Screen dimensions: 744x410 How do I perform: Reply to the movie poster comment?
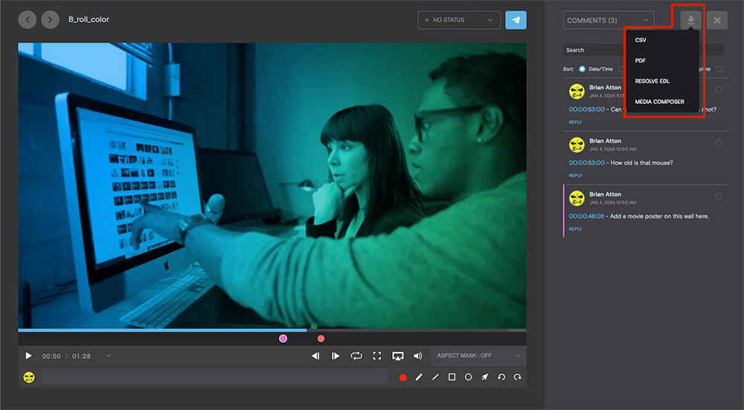[x=575, y=230]
